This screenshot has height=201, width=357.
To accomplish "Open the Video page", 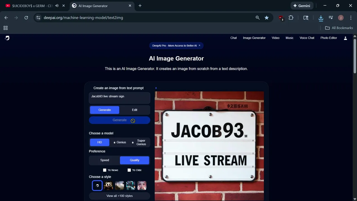I will 276,38.
